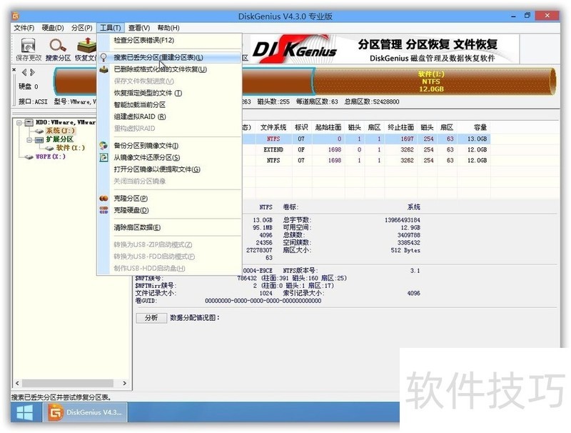Click the Recover Files (恢复文件) toolbar icon

[x=86, y=45]
